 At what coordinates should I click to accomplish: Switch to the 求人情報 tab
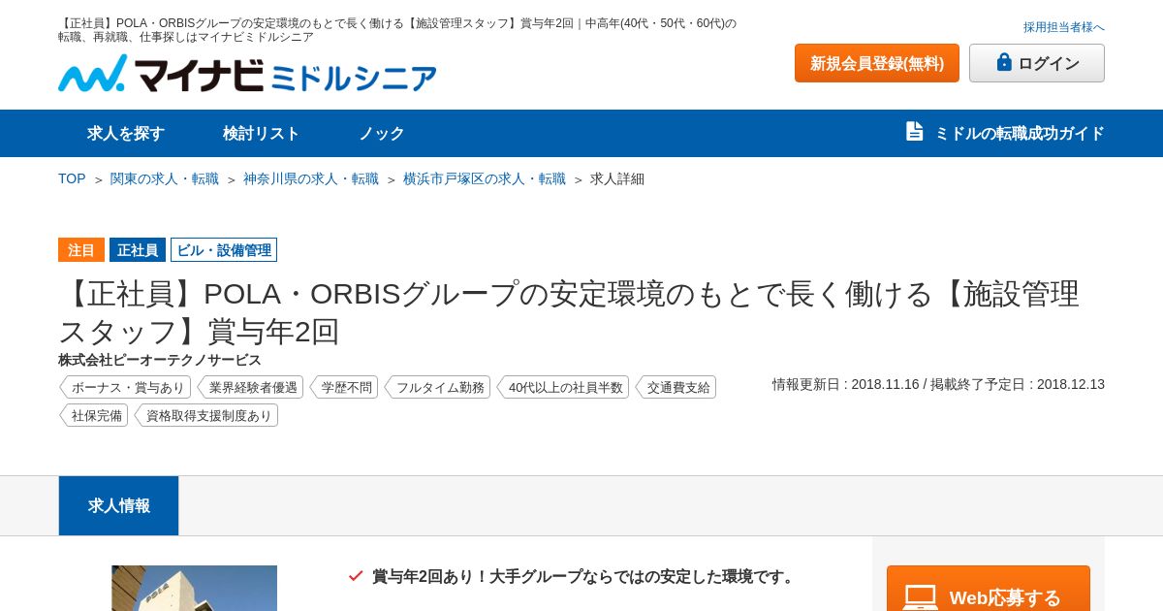pos(119,505)
